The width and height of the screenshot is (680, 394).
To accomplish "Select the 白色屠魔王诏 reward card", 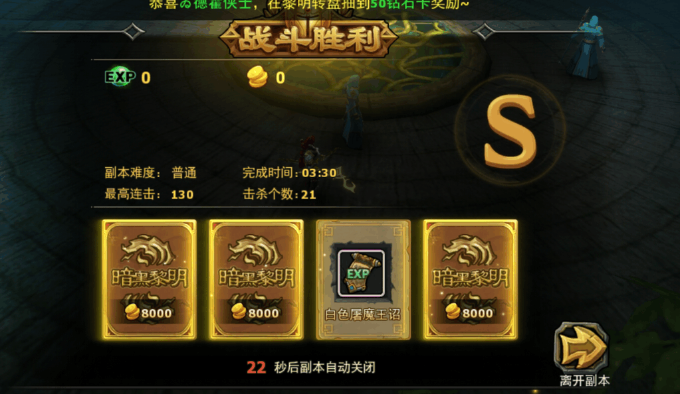I will [364, 279].
